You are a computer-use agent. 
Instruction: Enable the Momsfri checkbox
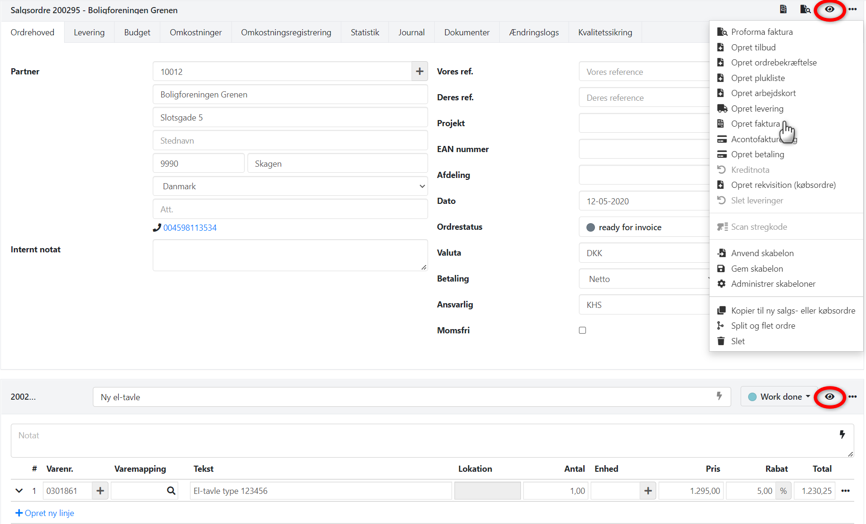582,331
